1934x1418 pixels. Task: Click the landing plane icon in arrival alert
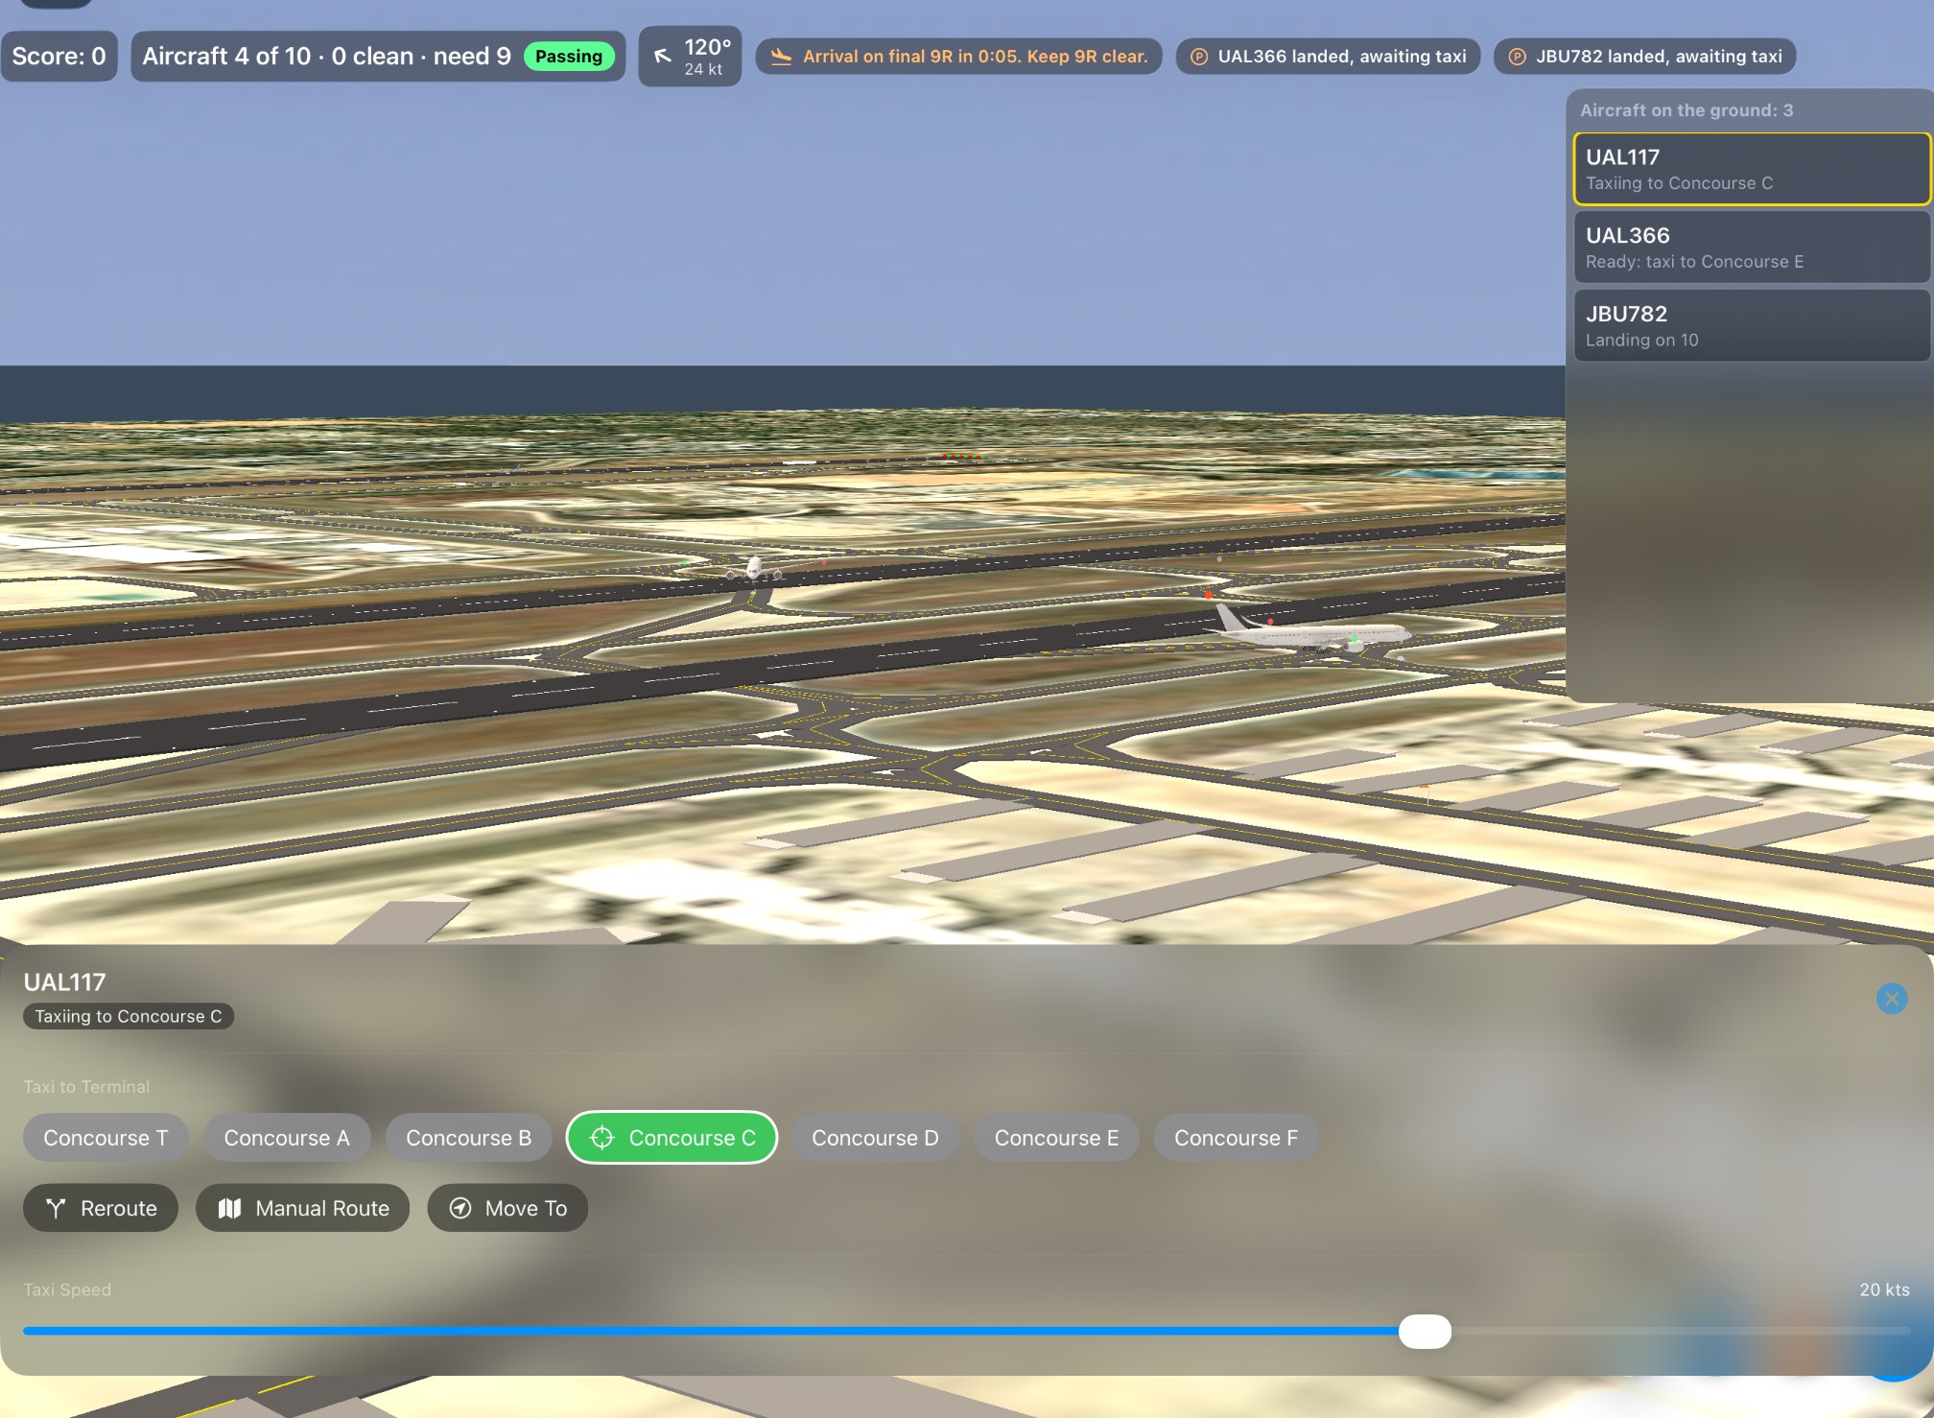point(781,57)
